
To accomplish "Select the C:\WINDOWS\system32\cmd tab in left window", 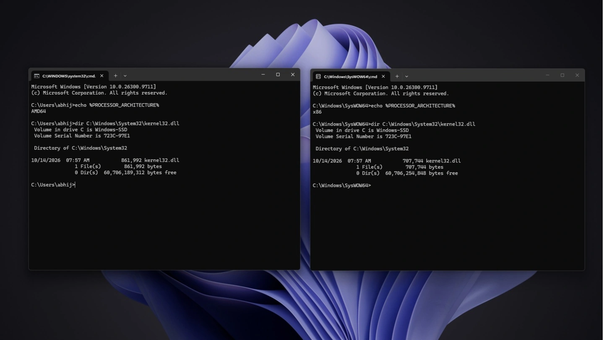I will pos(69,76).
